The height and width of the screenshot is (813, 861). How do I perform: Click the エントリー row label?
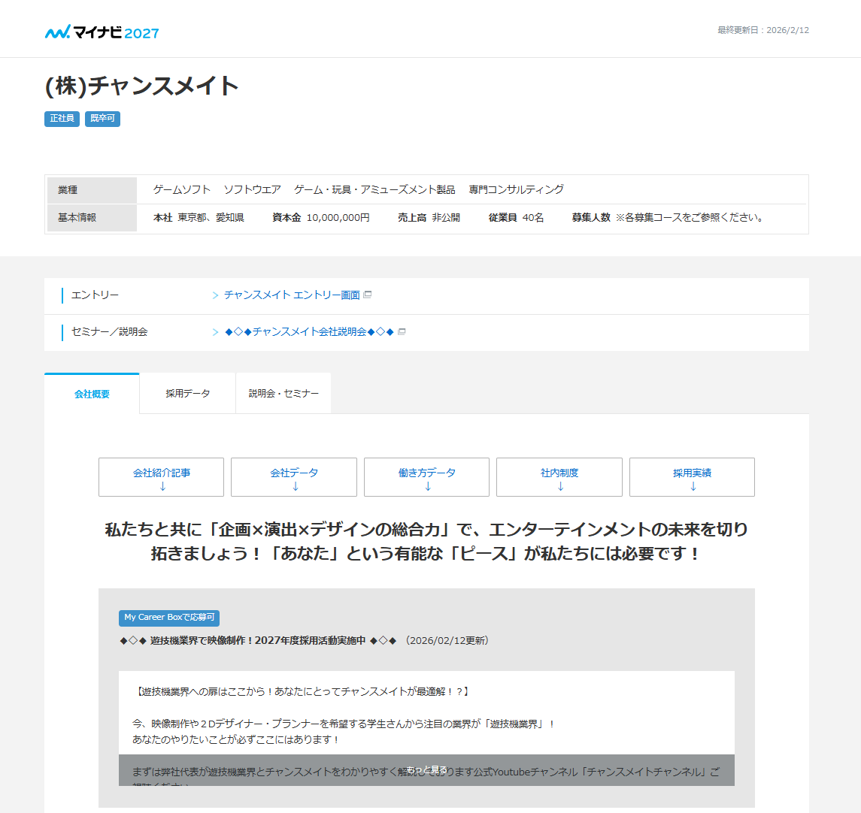(x=95, y=295)
